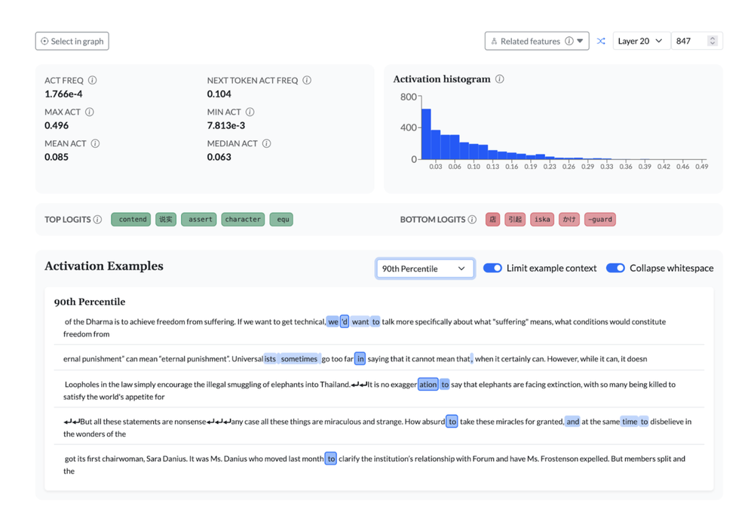The image size is (754, 525).
Task: Open the Layer 20 dropdown
Action: click(641, 41)
